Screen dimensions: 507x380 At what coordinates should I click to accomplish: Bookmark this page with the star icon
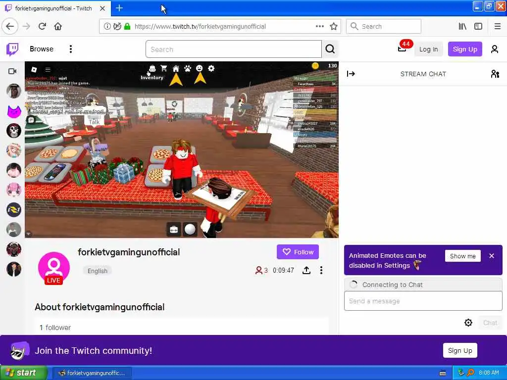[x=333, y=27]
